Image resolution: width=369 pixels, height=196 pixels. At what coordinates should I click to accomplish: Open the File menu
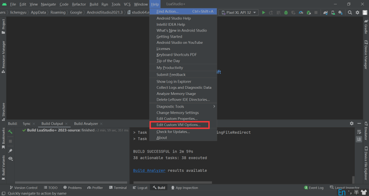(13, 4)
